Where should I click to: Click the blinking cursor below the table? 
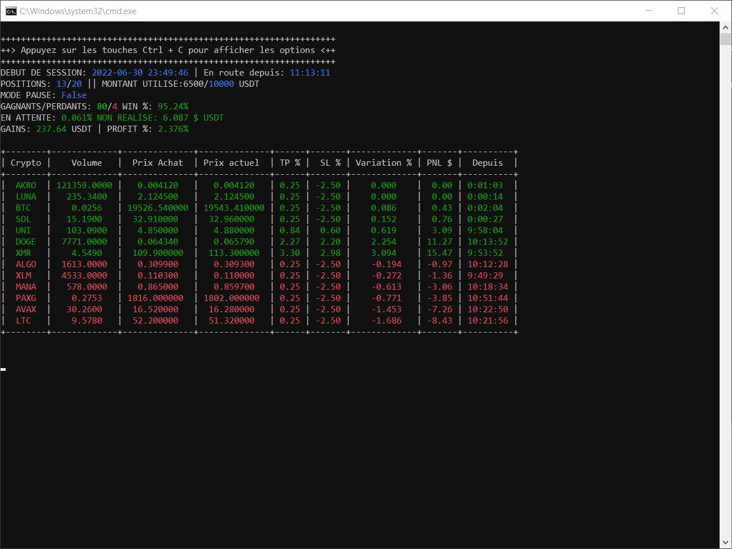tap(3, 369)
